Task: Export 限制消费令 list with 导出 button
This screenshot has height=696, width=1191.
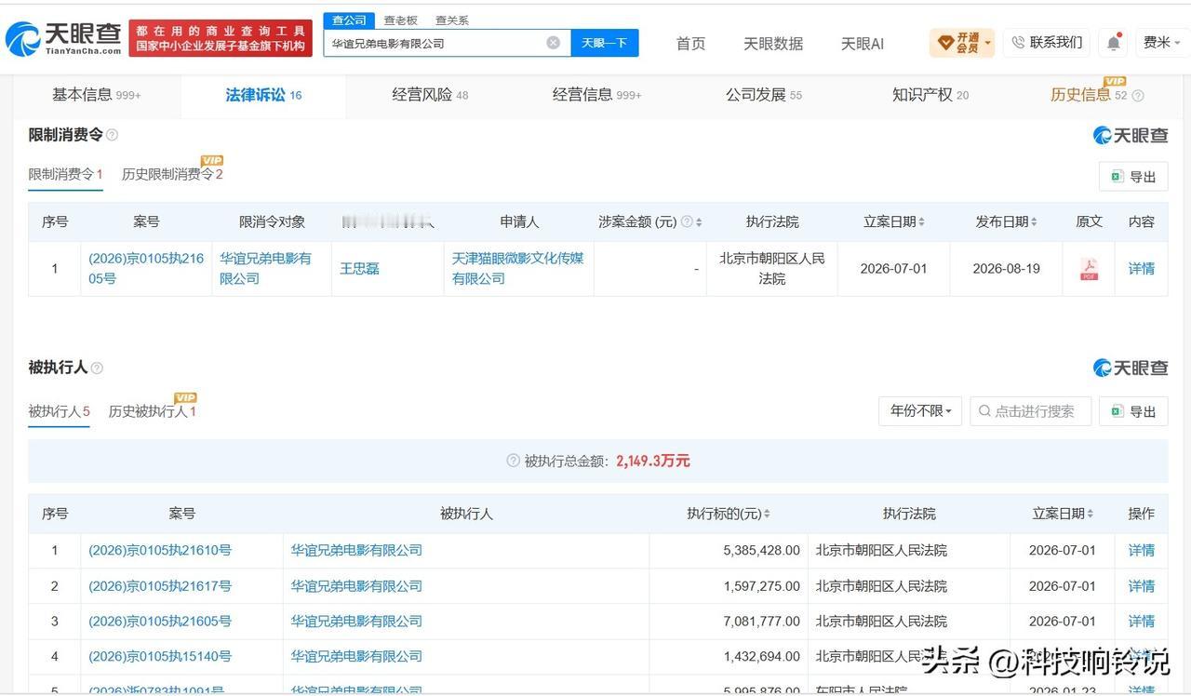Action: 1133,177
